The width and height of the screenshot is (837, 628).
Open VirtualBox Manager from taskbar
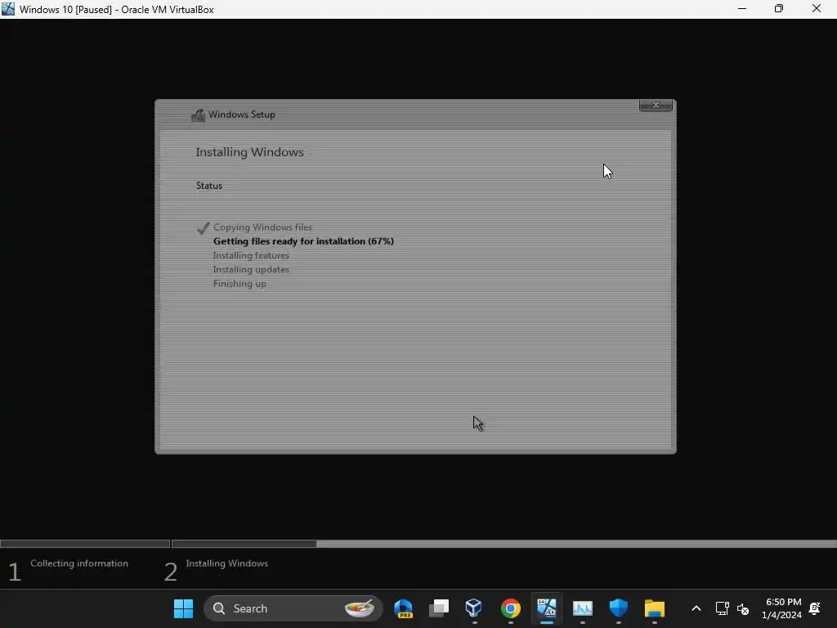[474, 608]
